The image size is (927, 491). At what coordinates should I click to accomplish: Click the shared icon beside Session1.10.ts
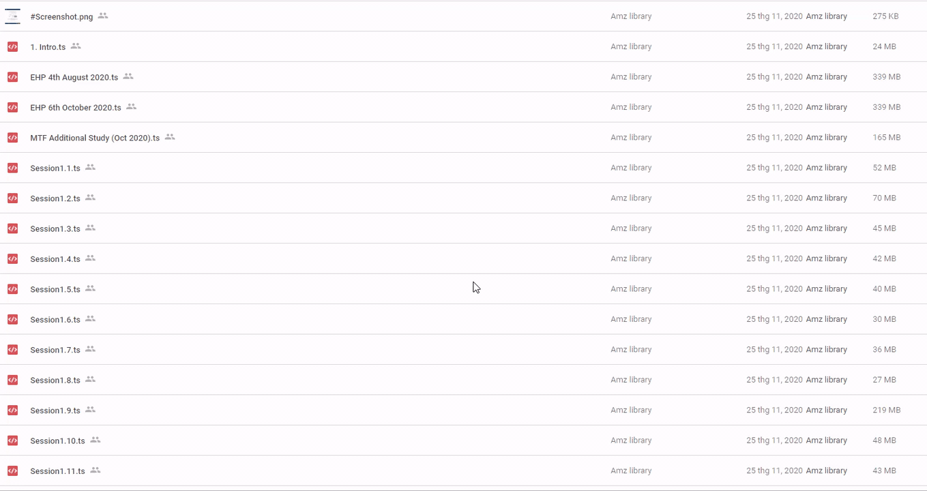[95, 441]
